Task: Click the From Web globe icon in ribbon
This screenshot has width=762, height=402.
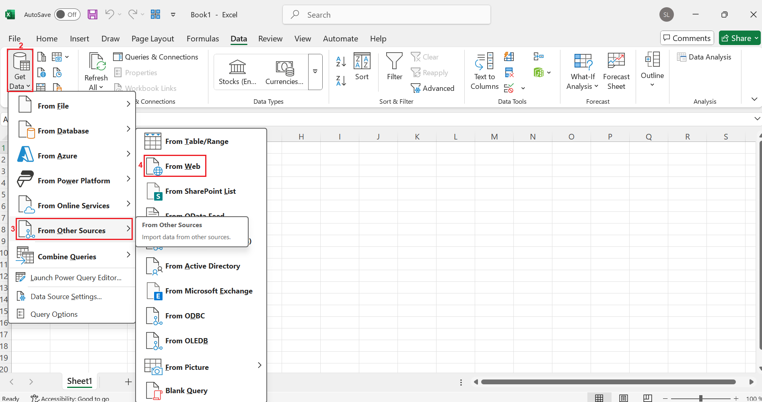Action: (41, 73)
